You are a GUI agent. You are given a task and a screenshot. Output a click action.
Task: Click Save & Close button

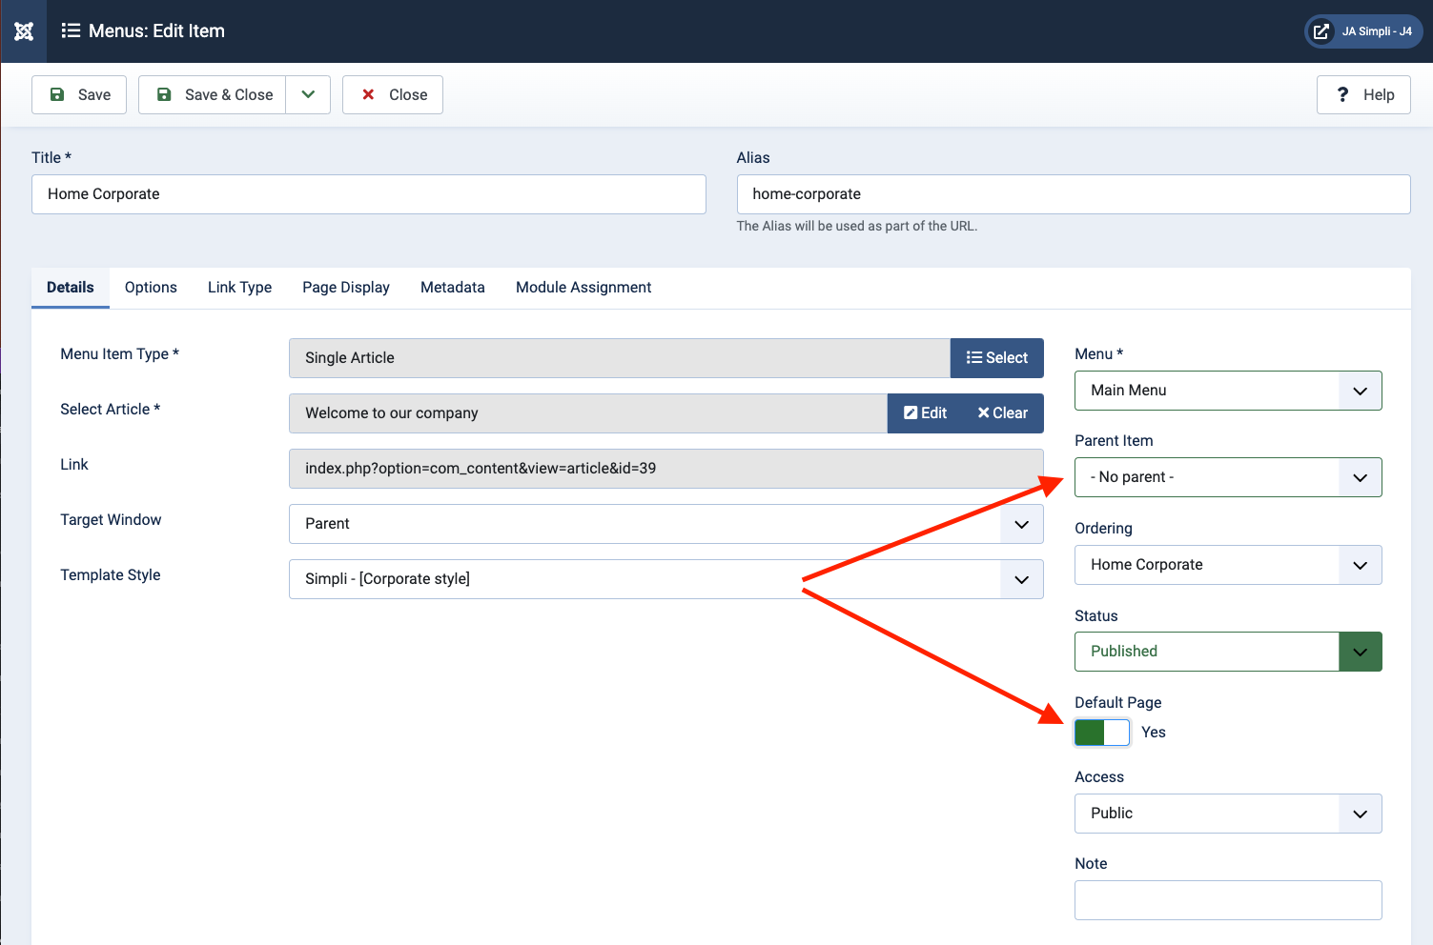pyautogui.click(x=213, y=95)
